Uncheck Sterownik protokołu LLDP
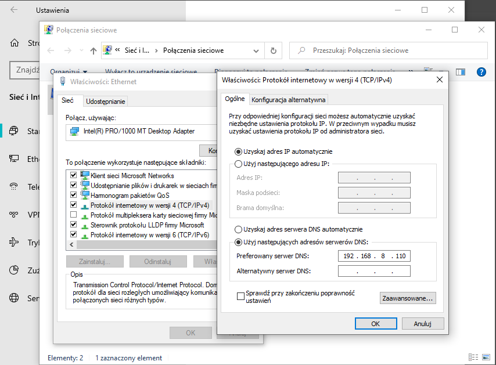Image resolution: width=496 pixels, height=365 pixels. (73, 225)
